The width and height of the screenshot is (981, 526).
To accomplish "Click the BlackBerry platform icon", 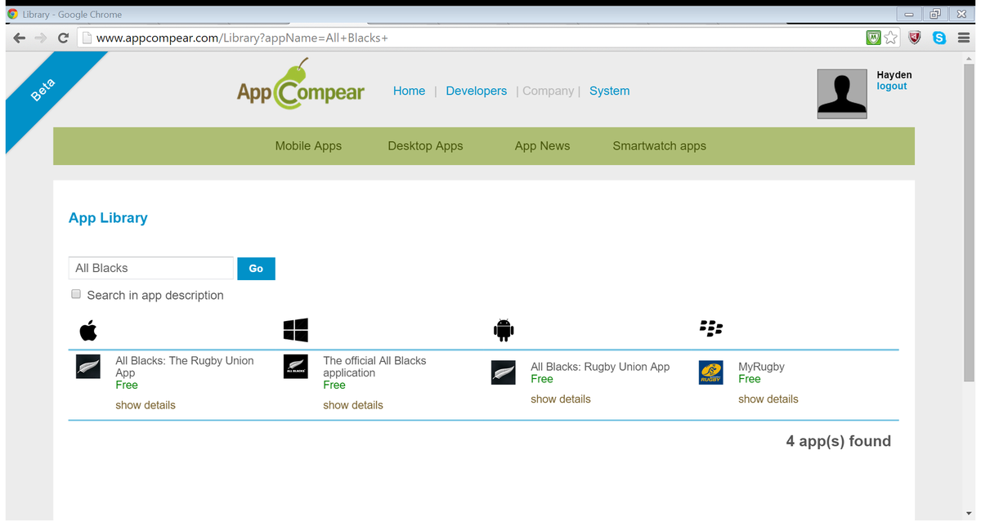I will 711,328.
